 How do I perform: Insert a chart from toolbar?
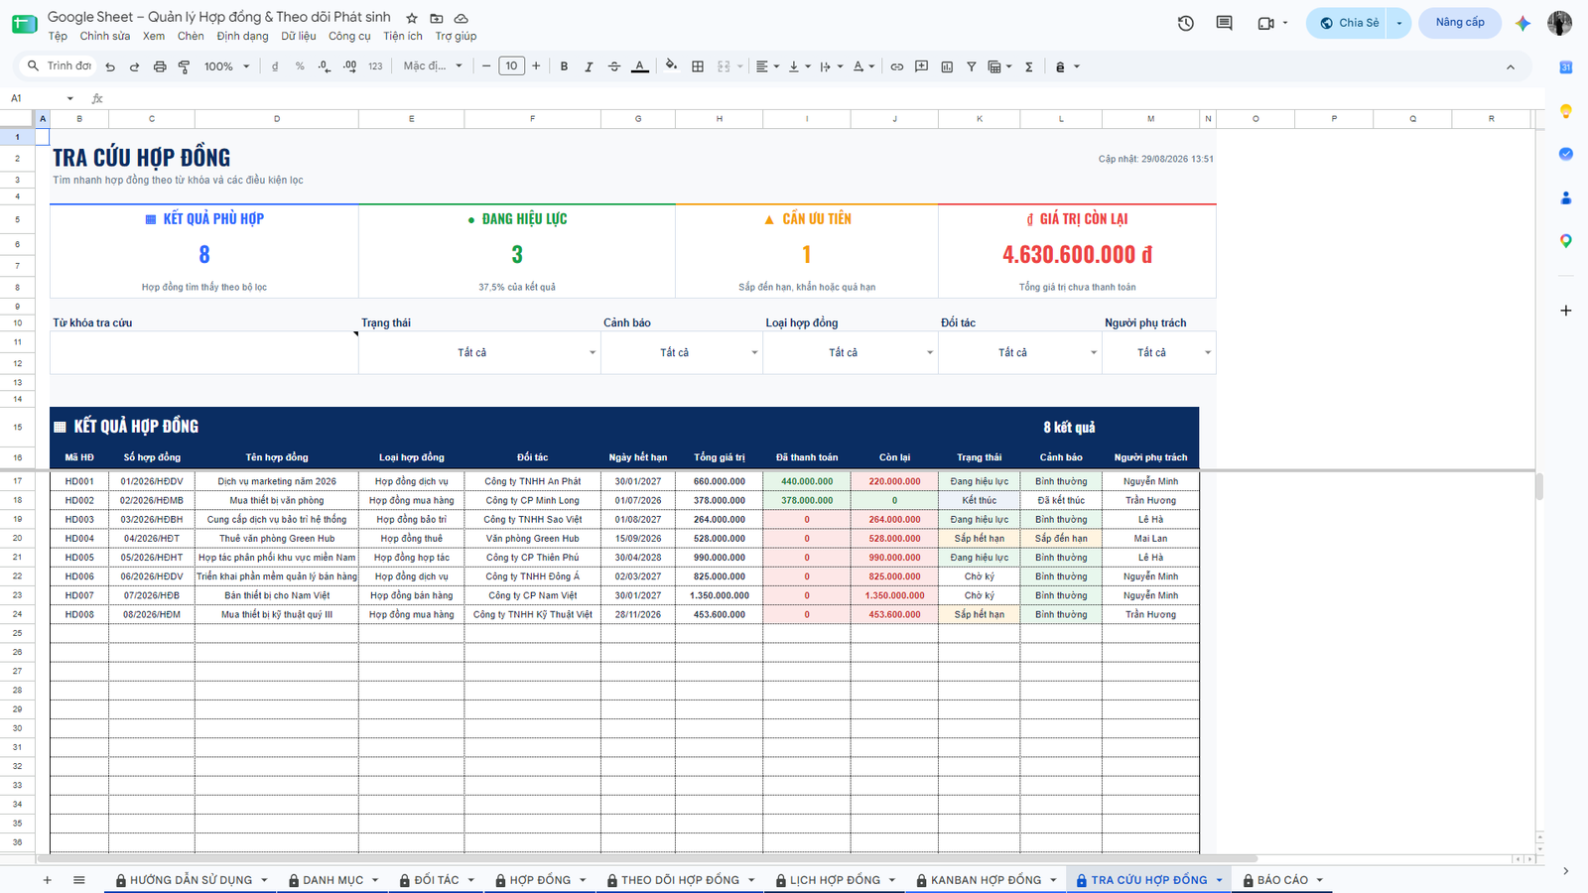click(947, 66)
